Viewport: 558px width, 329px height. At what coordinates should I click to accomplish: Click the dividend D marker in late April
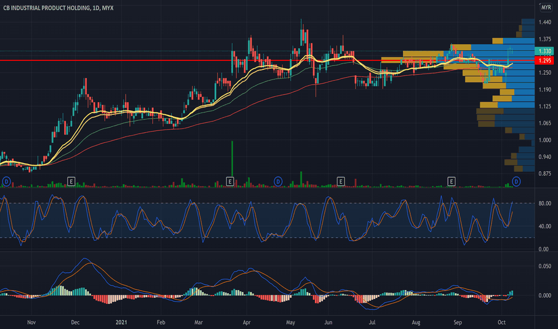(278, 182)
